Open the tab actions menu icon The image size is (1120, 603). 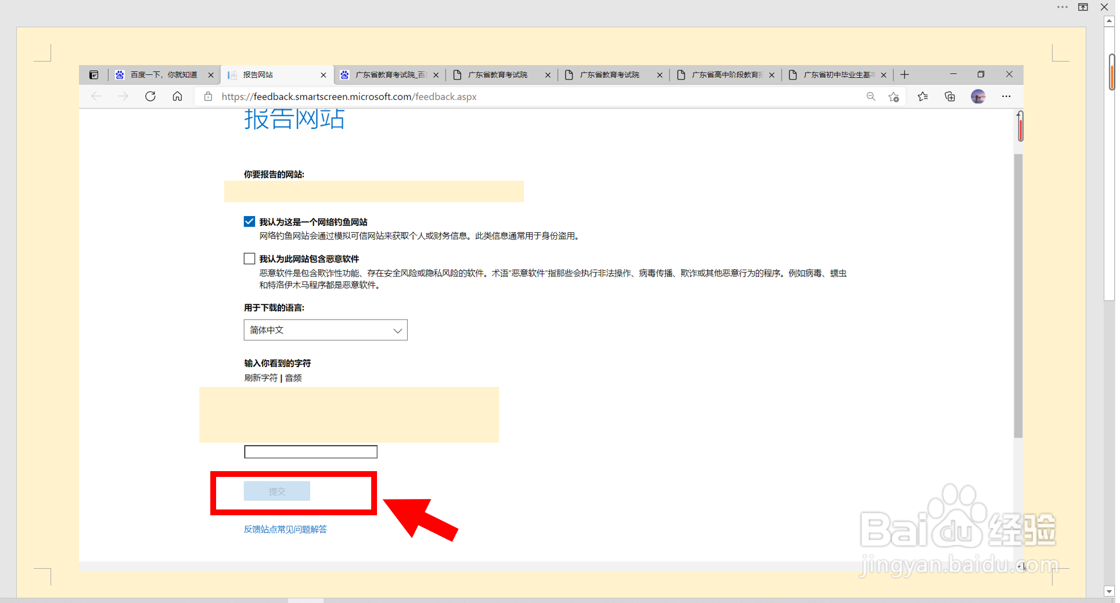pos(94,74)
